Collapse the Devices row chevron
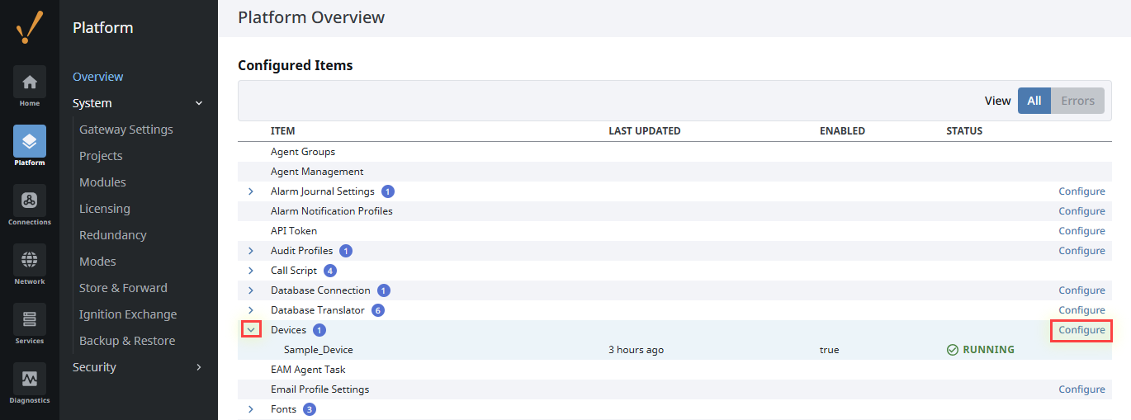1131x420 pixels. point(251,330)
